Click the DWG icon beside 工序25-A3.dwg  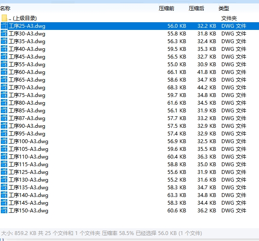pos(4,26)
